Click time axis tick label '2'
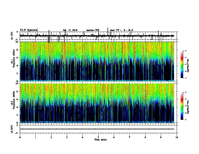Screen dimensions: 199x154 [51, 137]
